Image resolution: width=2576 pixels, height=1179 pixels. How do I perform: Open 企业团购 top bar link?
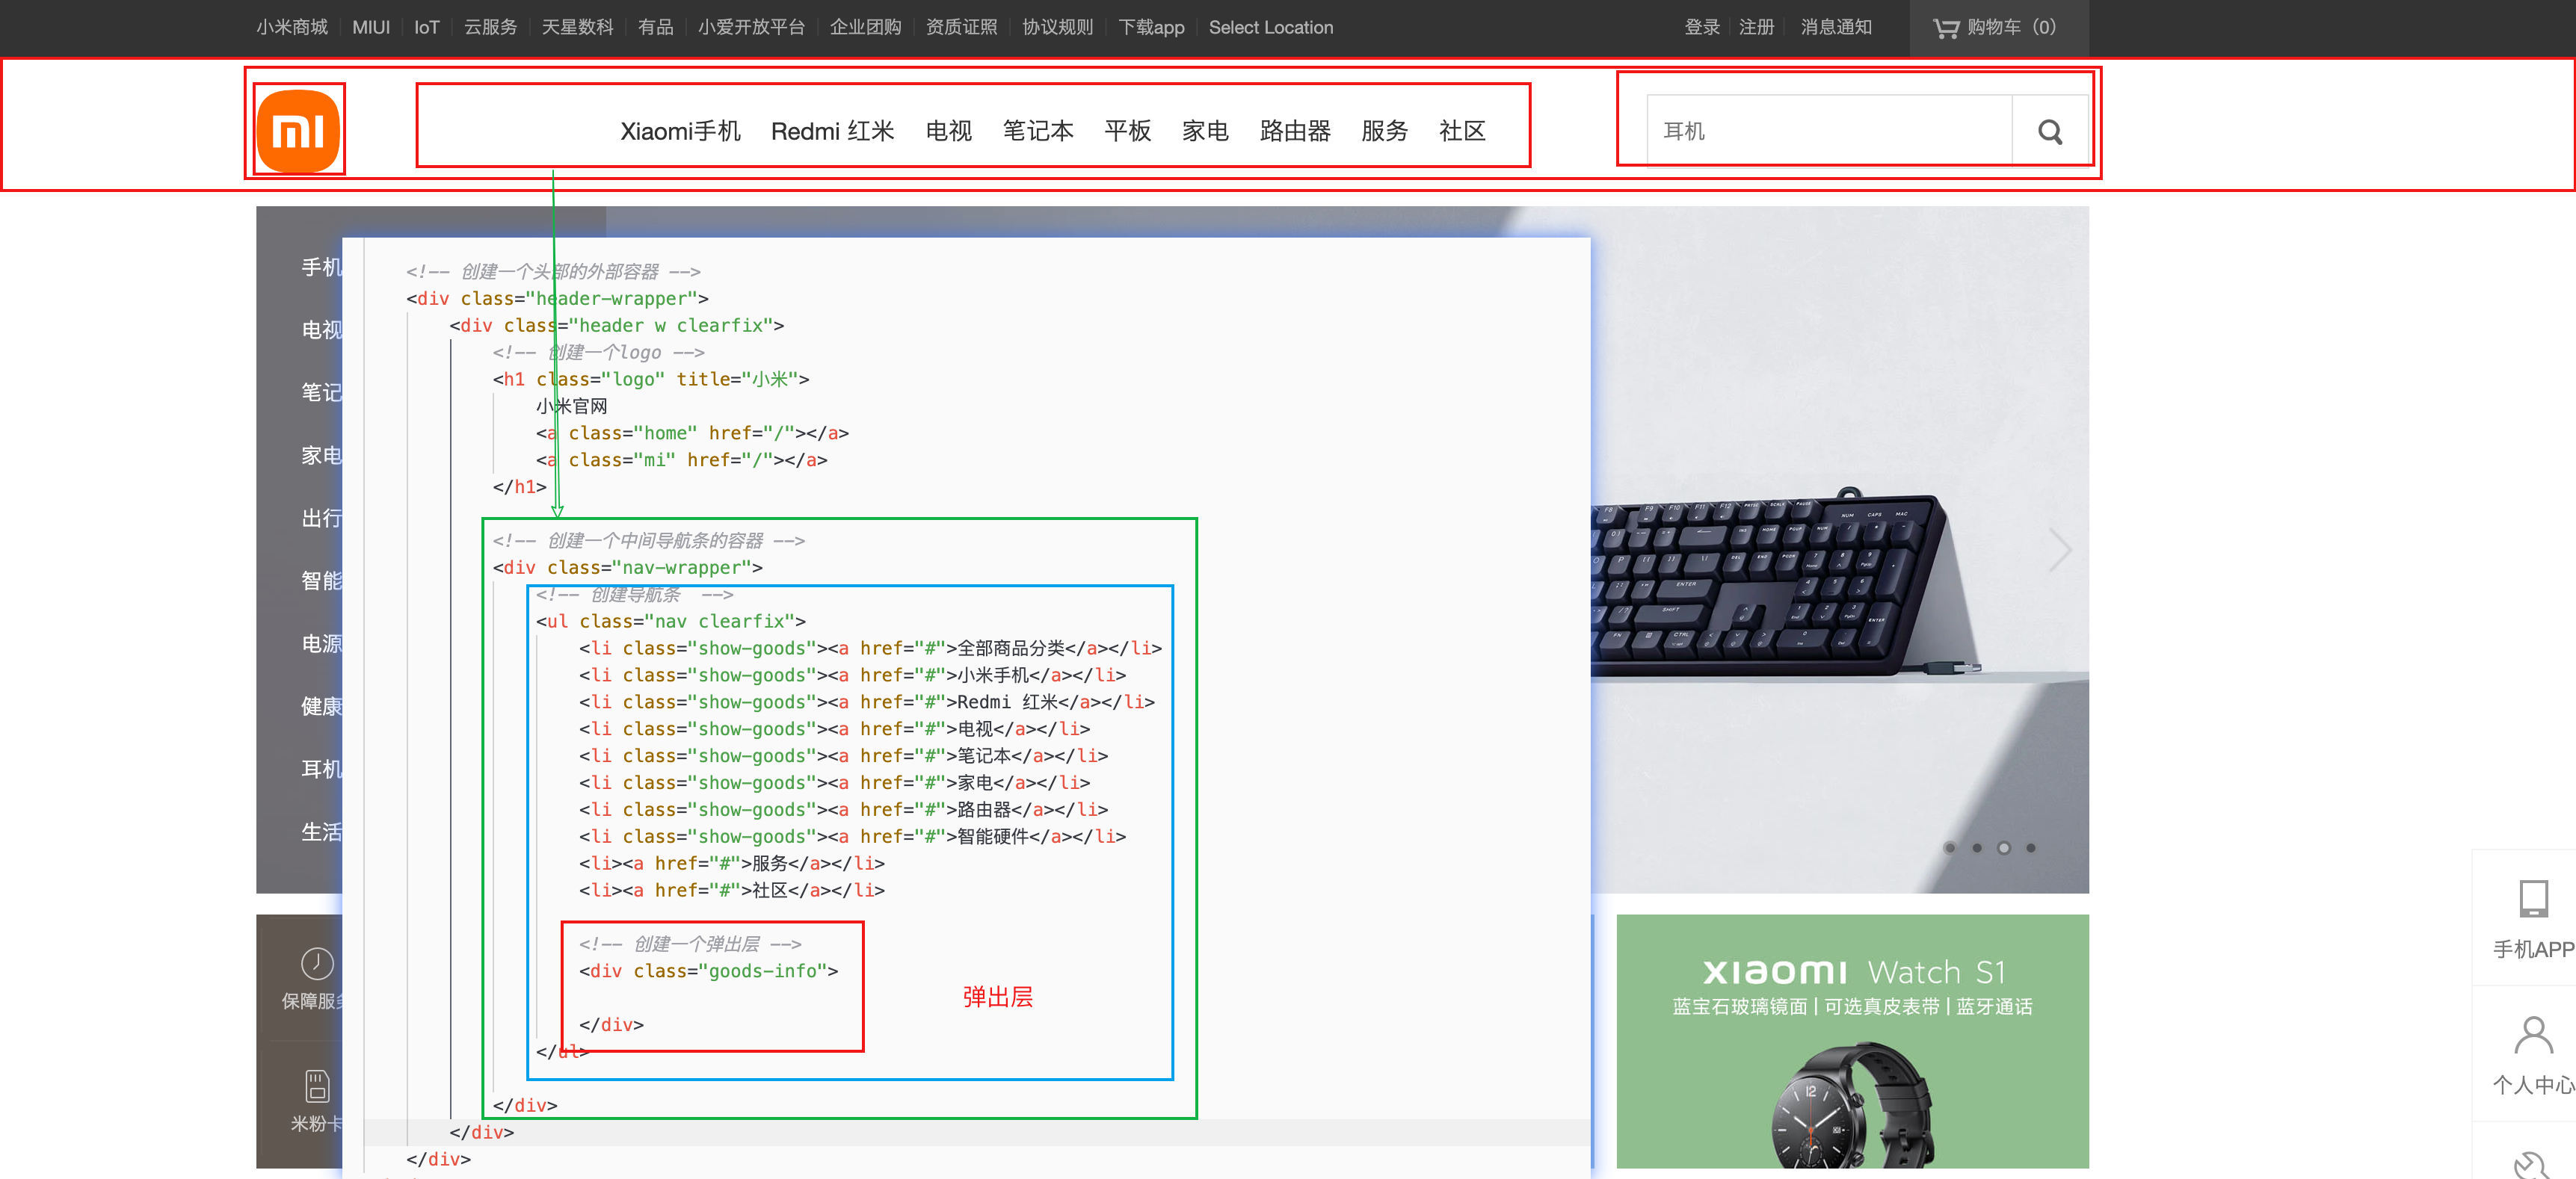pos(865,27)
